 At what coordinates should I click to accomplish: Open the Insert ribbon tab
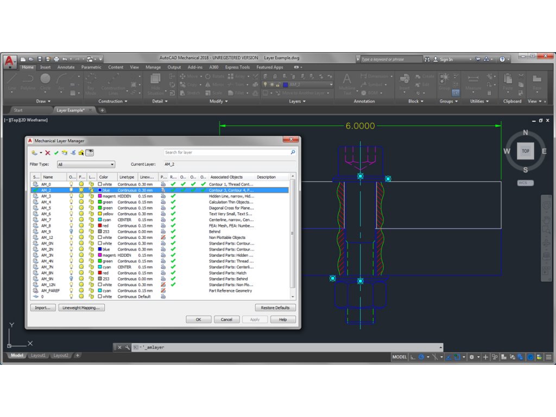point(46,67)
